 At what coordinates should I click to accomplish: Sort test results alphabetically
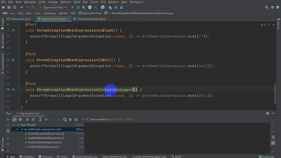[27, 119]
